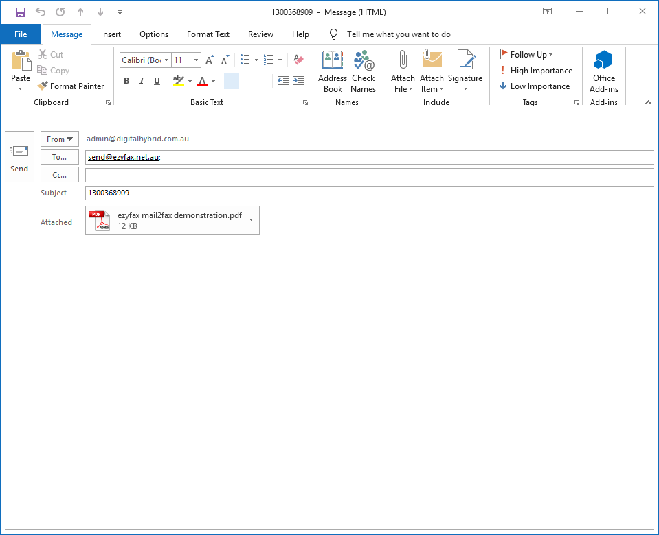659x535 pixels.
Task: Toggle underline formatting
Action: [x=157, y=80]
